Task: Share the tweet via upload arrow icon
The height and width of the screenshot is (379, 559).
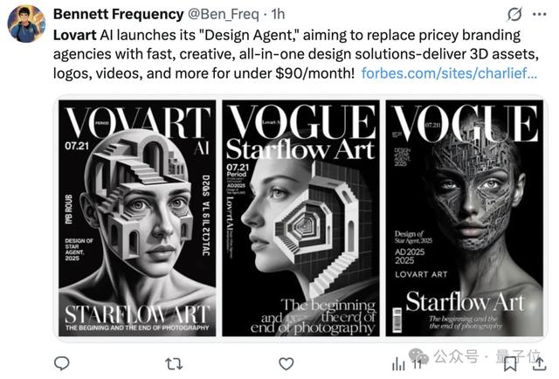Action: tap(540, 363)
